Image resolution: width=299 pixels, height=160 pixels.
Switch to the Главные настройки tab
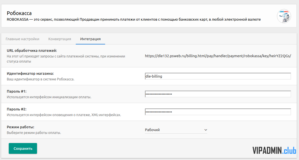click(x=23, y=39)
